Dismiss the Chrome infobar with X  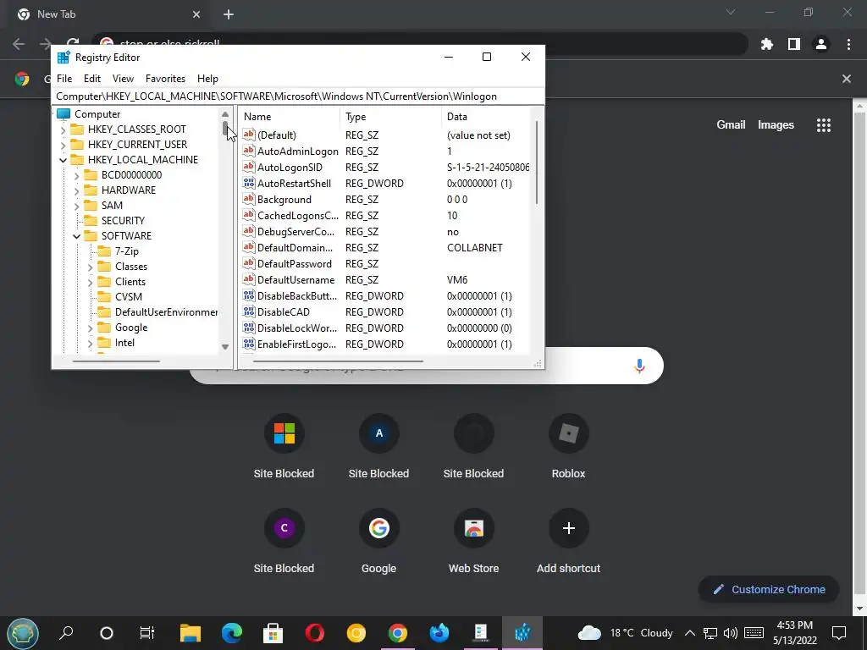tap(847, 79)
